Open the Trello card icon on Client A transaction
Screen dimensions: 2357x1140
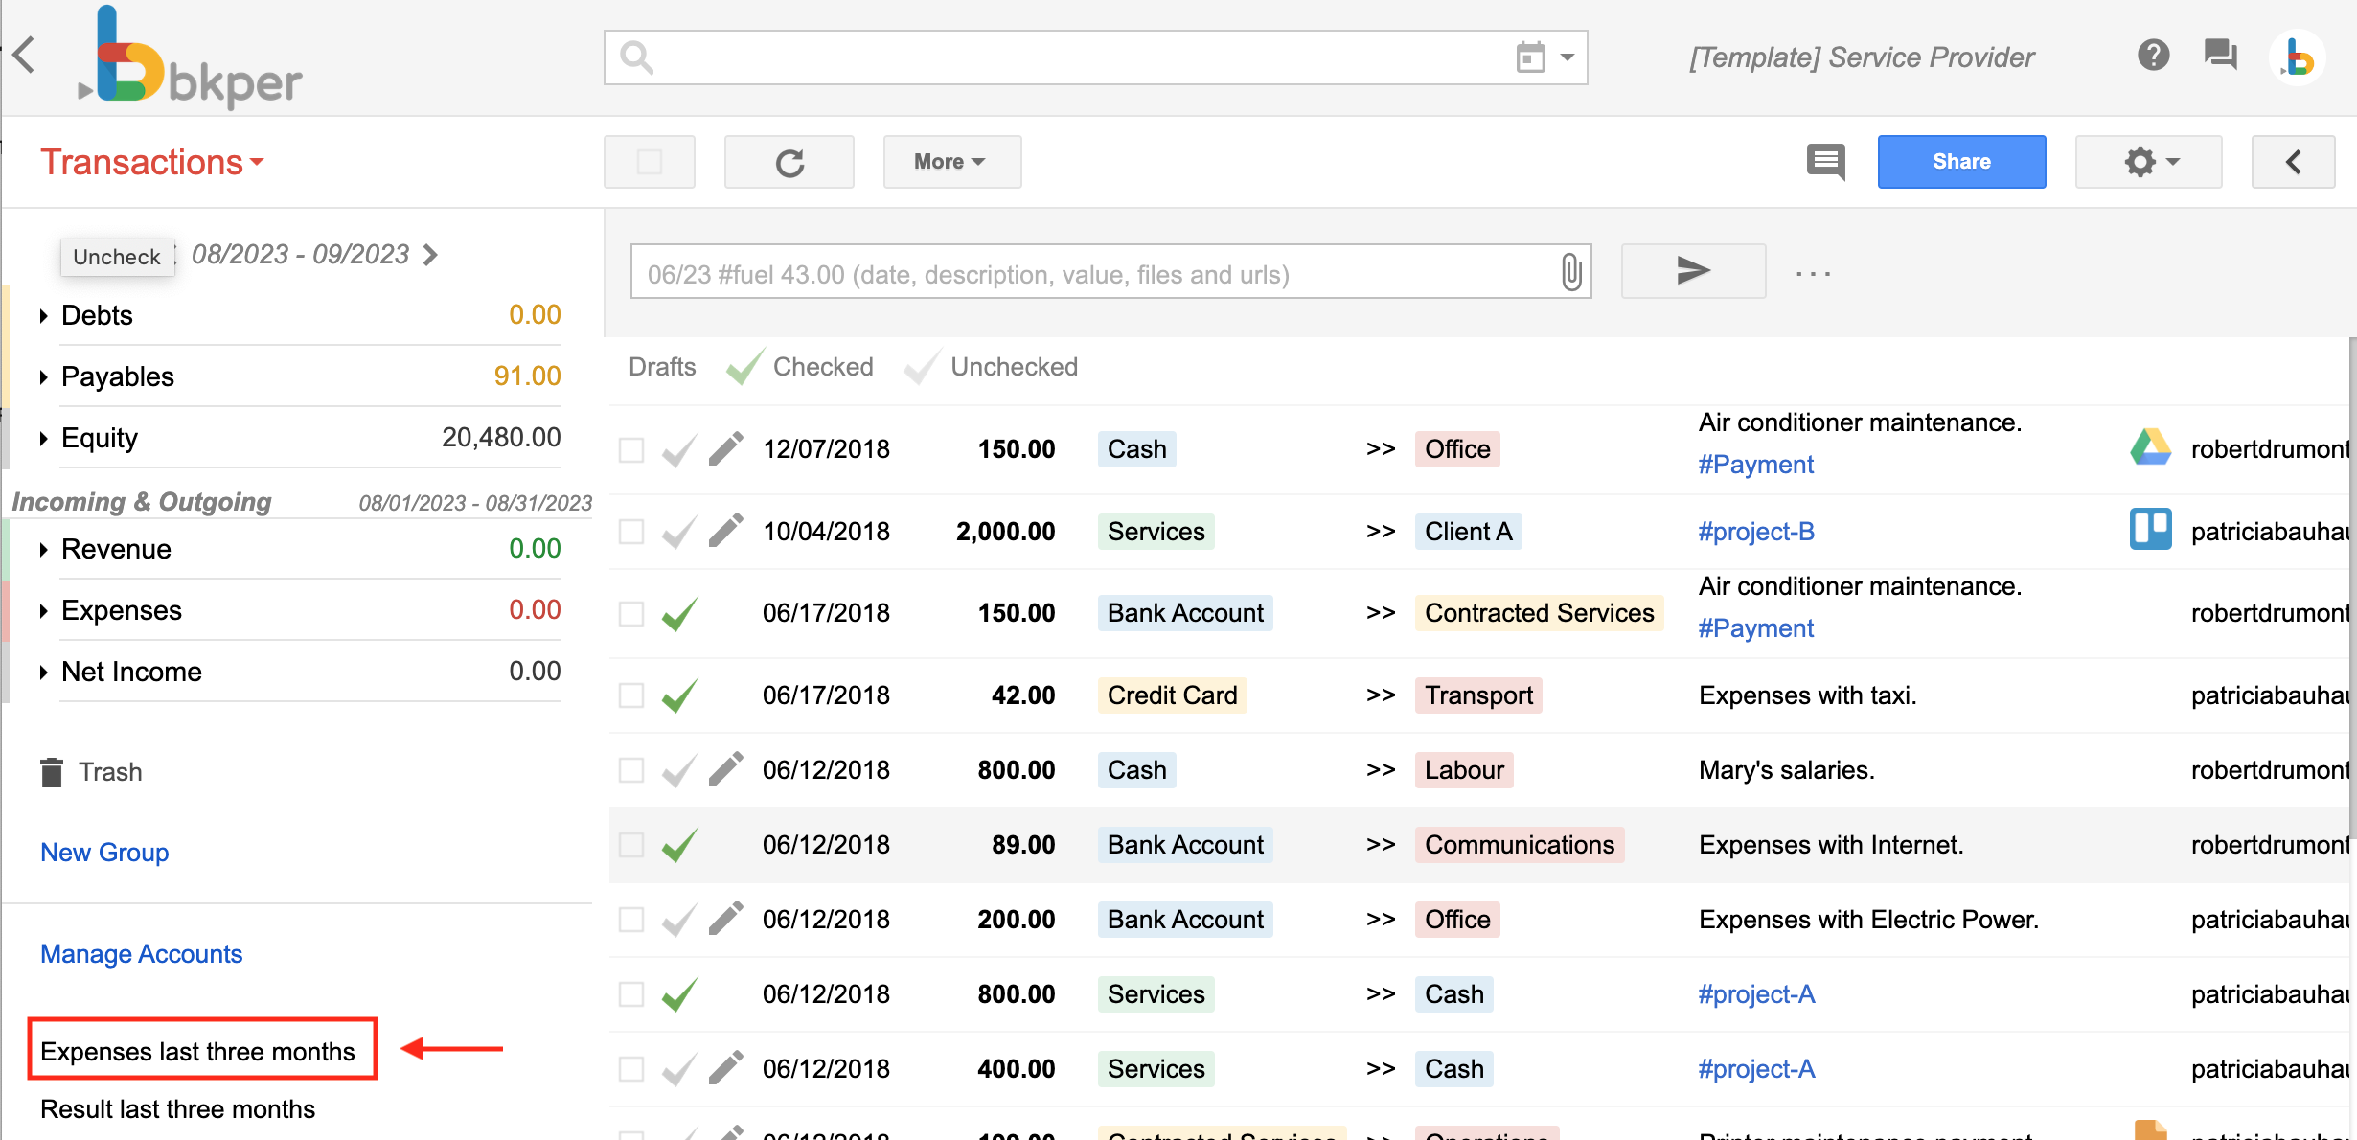coord(2151,530)
